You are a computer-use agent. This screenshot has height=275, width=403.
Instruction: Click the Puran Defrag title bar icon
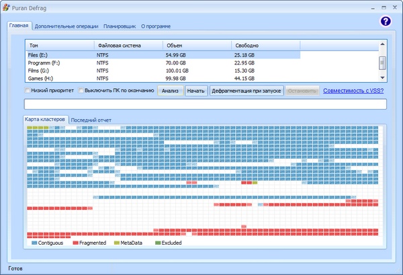tap(7, 6)
